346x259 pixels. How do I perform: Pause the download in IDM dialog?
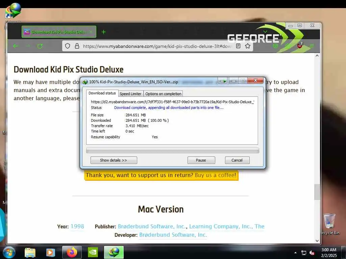tap(201, 160)
